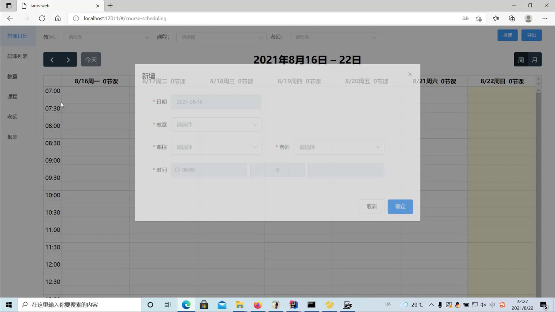555x312 pixels.
Task: Expand the 教室 dropdown in dialog
Action: [216, 125]
